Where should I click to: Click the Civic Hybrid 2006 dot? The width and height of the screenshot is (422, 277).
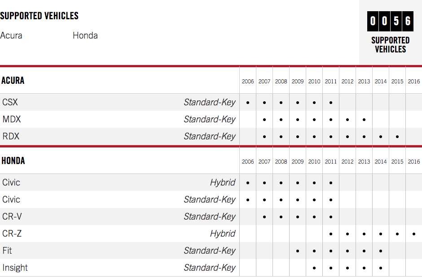point(248,183)
